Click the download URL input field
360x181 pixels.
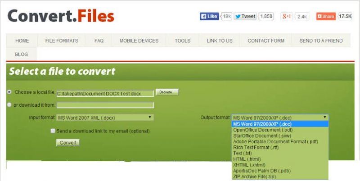pos(105,105)
